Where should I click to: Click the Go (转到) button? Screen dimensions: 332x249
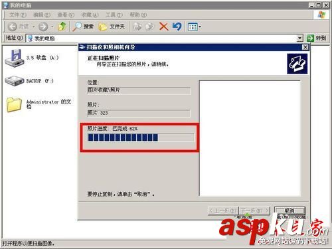[x=317, y=38]
